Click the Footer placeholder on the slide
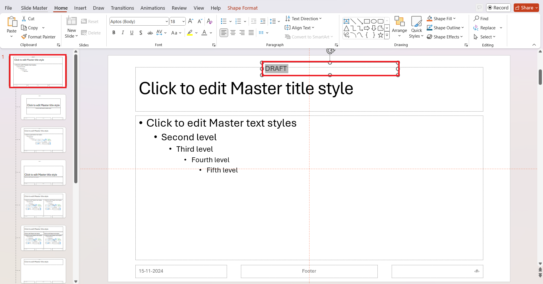 pyautogui.click(x=309, y=271)
